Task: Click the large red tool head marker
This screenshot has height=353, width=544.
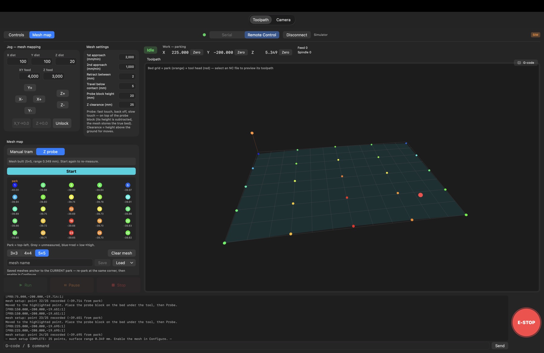Action: point(420,195)
